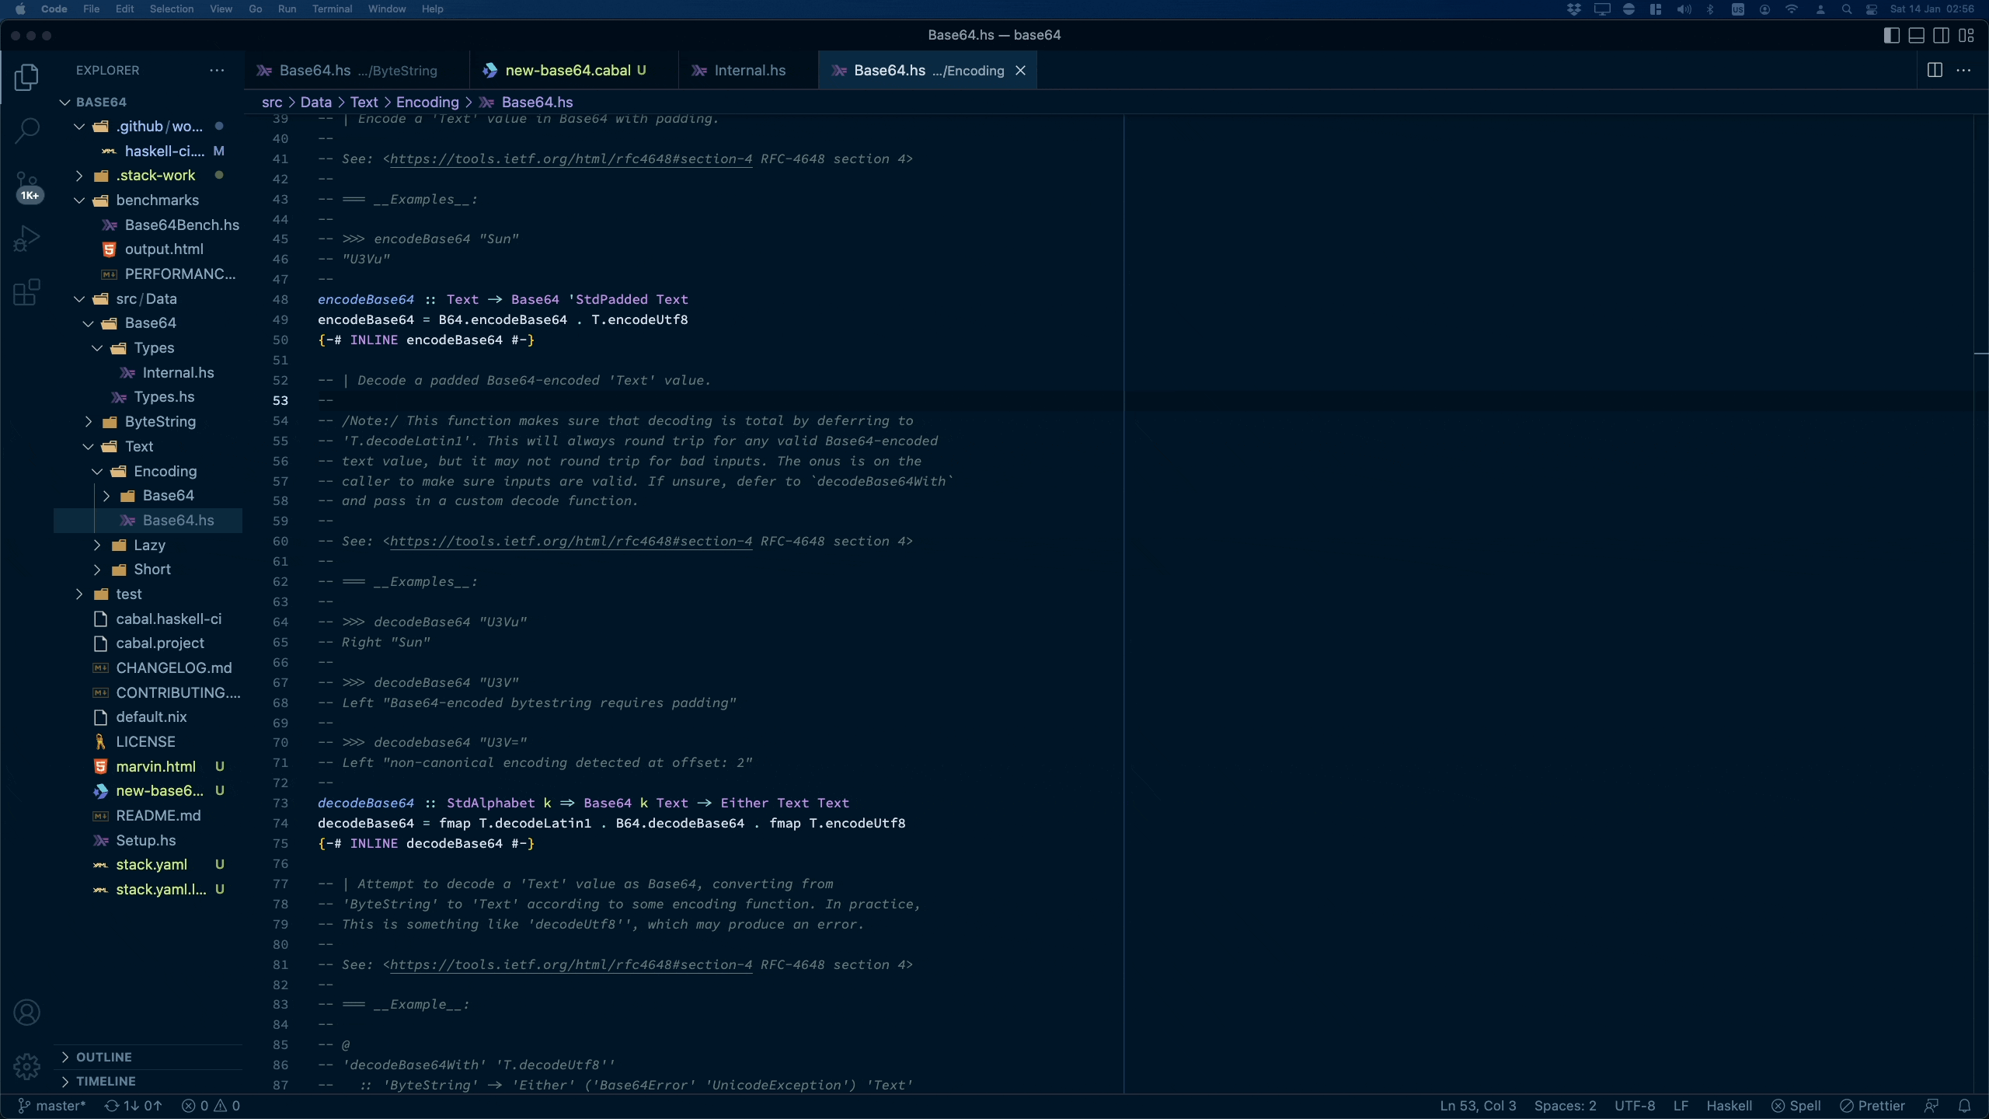Toggle the secondary sidebar
The width and height of the screenshot is (1989, 1119).
[x=1942, y=35]
